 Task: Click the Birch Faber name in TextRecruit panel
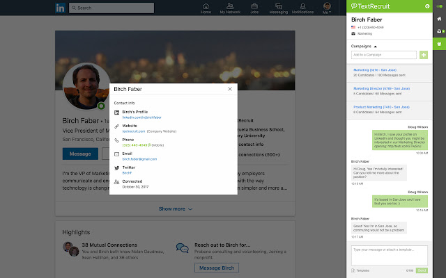(x=367, y=19)
